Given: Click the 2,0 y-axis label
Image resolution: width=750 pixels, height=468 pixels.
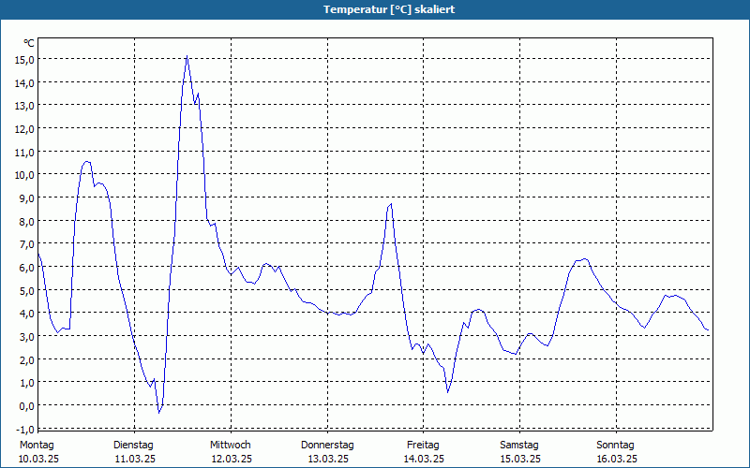Looking at the screenshot, I should 26,360.
